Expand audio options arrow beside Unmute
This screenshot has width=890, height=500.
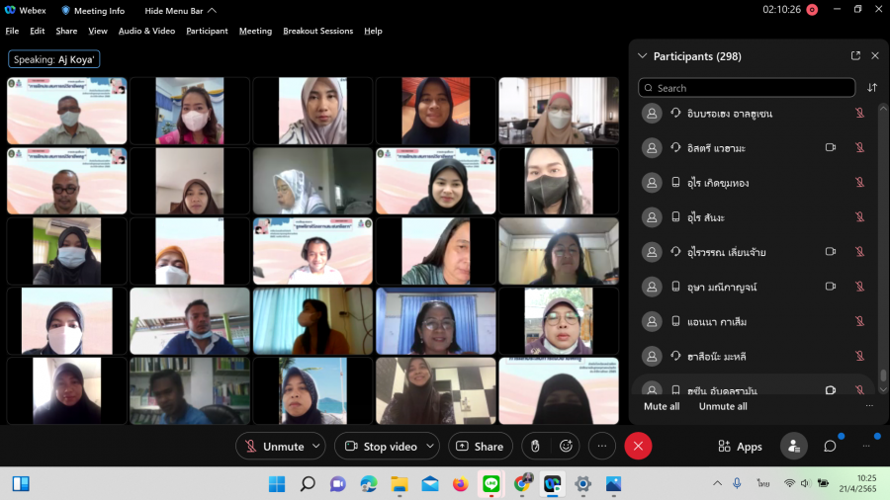pos(316,447)
